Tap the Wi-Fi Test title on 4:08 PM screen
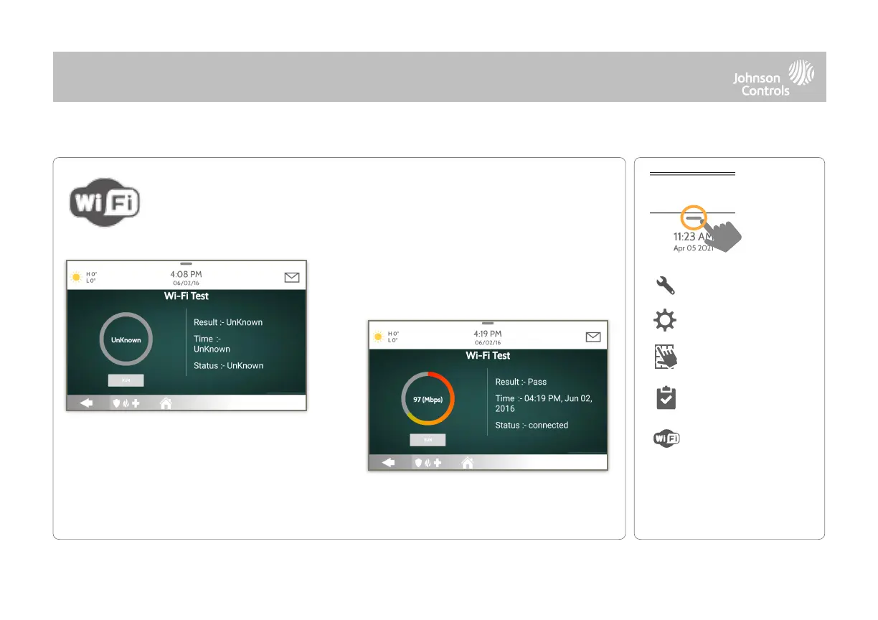The image size is (878, 620). pyautogui.click(x=187, y=296)
